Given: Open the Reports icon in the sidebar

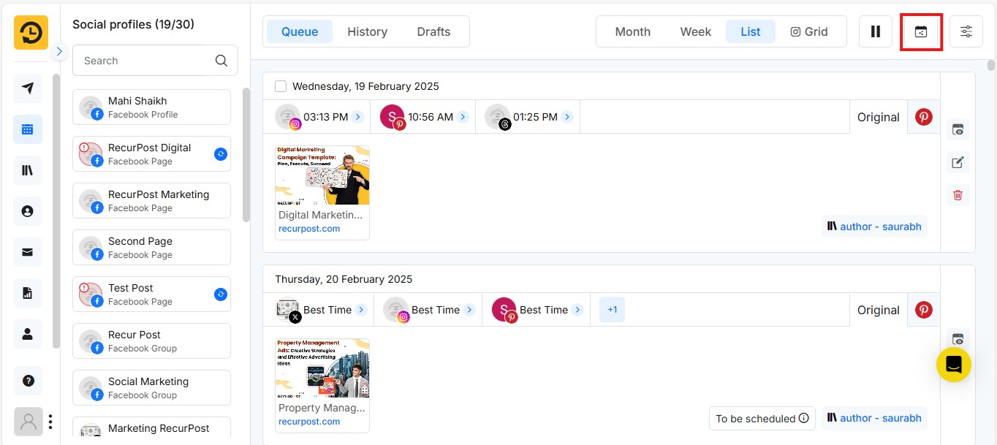Looking at the screenshot, I should coord(28,292).
